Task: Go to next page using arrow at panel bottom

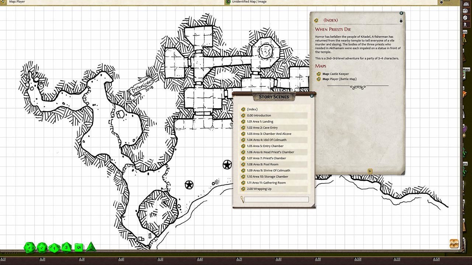Action: 370,171
